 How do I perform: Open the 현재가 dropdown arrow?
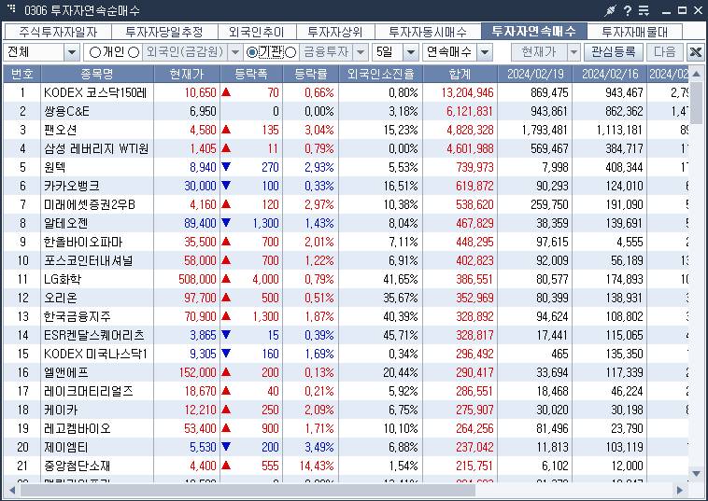coord(573,52)
